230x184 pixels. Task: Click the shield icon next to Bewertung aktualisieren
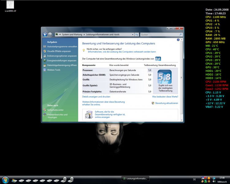click(x=153, y=103)
